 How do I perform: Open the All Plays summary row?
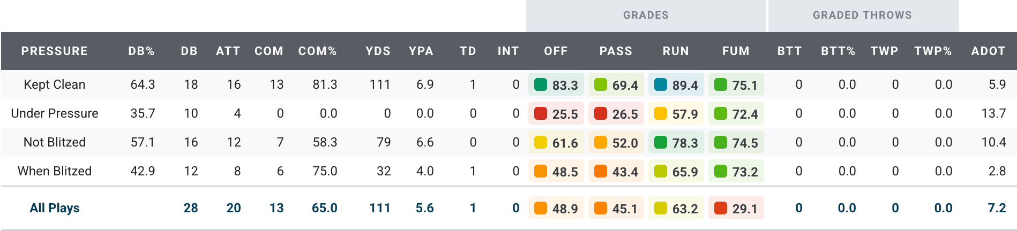54,208
